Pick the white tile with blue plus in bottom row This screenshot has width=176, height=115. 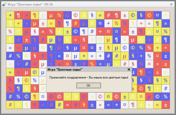coord(117,105)
